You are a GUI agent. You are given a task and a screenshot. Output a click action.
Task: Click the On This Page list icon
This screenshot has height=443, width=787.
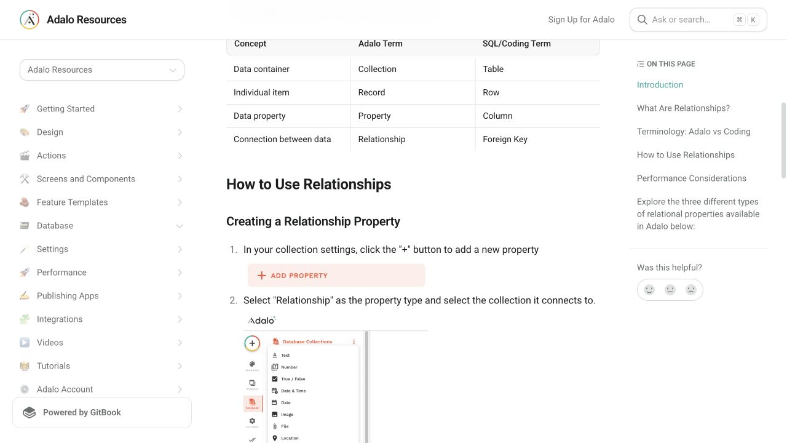641,64
